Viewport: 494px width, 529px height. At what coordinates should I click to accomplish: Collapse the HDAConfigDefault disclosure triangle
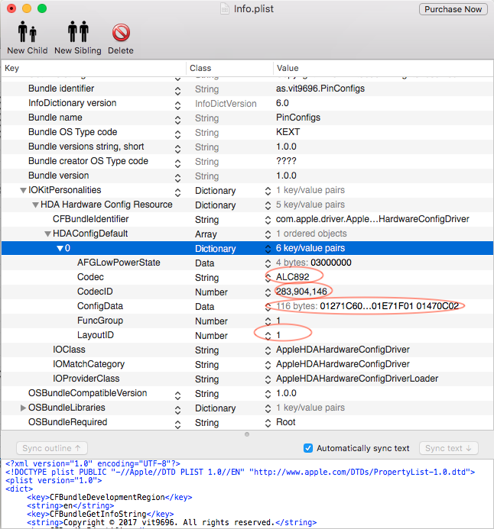(x=47, y=234)
